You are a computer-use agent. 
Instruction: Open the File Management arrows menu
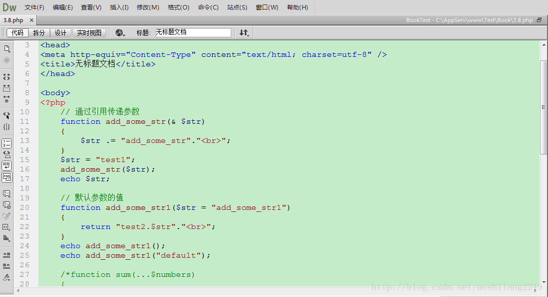[x=244, y=33]
